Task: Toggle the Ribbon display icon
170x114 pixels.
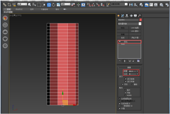Action: coord(146,5)
